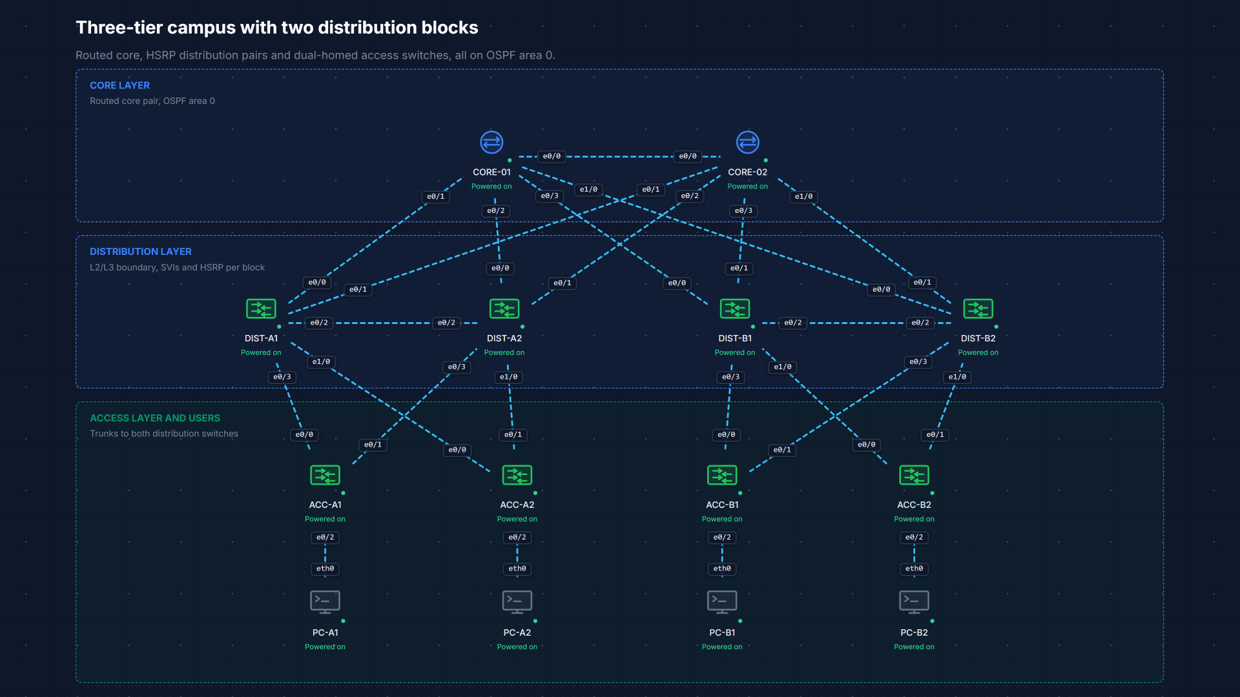Viewport: 1240px width, 697px height.
Task: Select the ACC-B2 access switch icon
Action: pos(914,475)
